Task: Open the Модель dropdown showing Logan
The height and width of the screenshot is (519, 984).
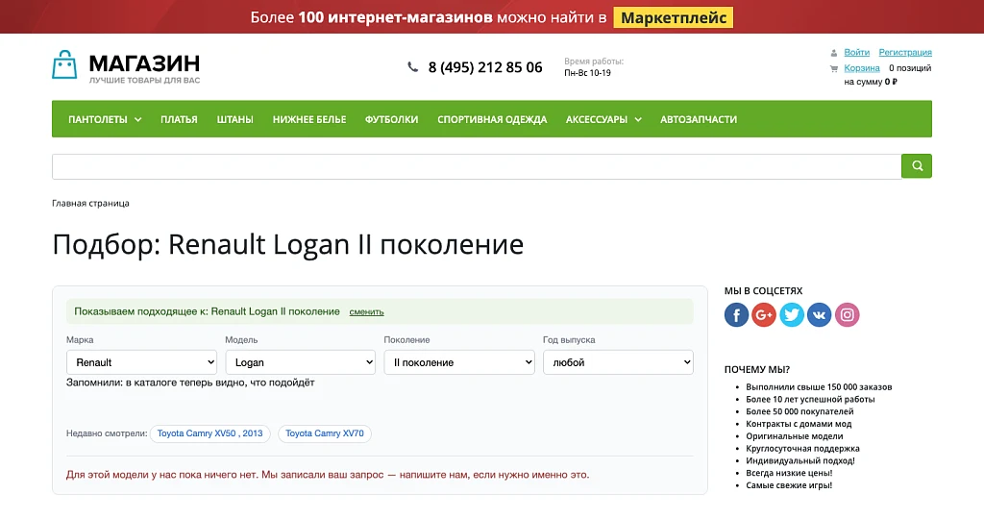Action: point(301,362)
